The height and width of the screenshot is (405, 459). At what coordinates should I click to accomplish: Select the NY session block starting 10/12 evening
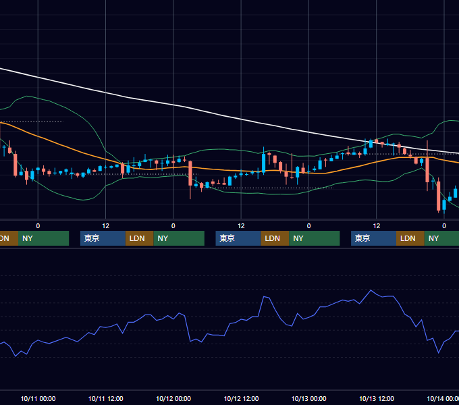point(315,238)
